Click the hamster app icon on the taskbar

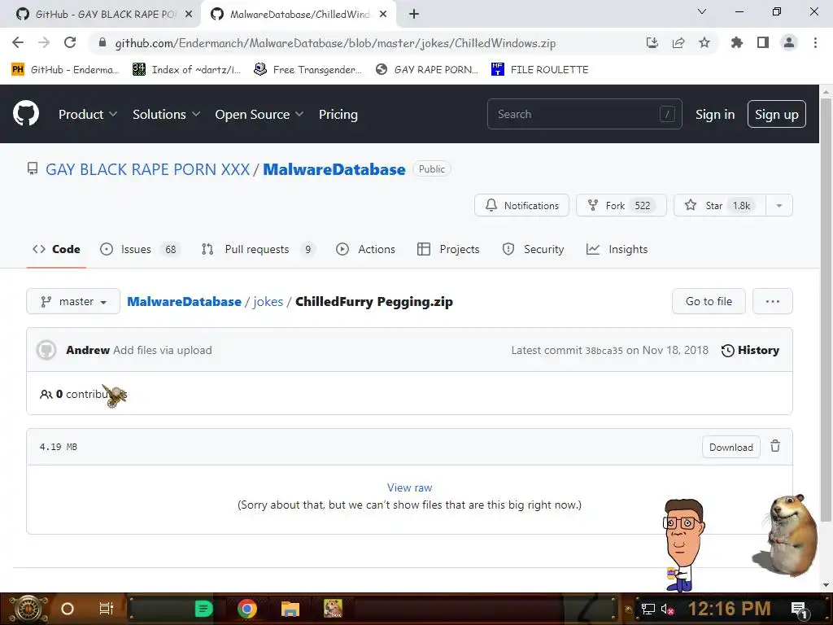click(333, 609)
